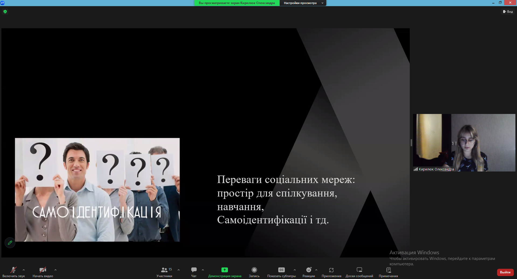Screen dimensions: 517x279
Task: Leave the meeting with Выйти
Action: pyautogui.click(x=505, y=272)
